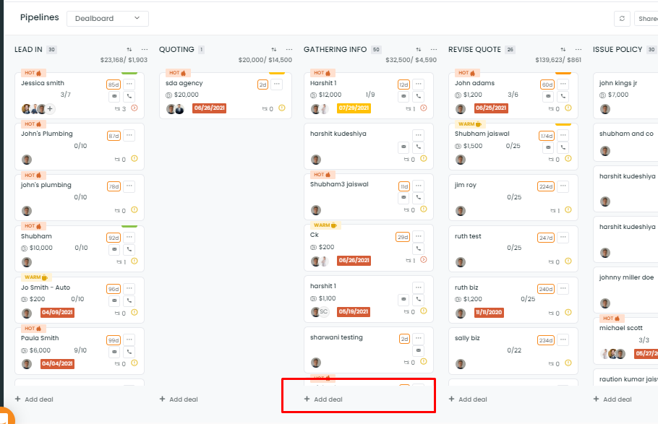Image resolution: width=658 pixels, height=424 pixels.
Task: Click the phone icon on Ck deal card
Action: 419,248
